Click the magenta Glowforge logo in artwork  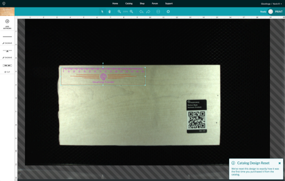coord(104,77)
